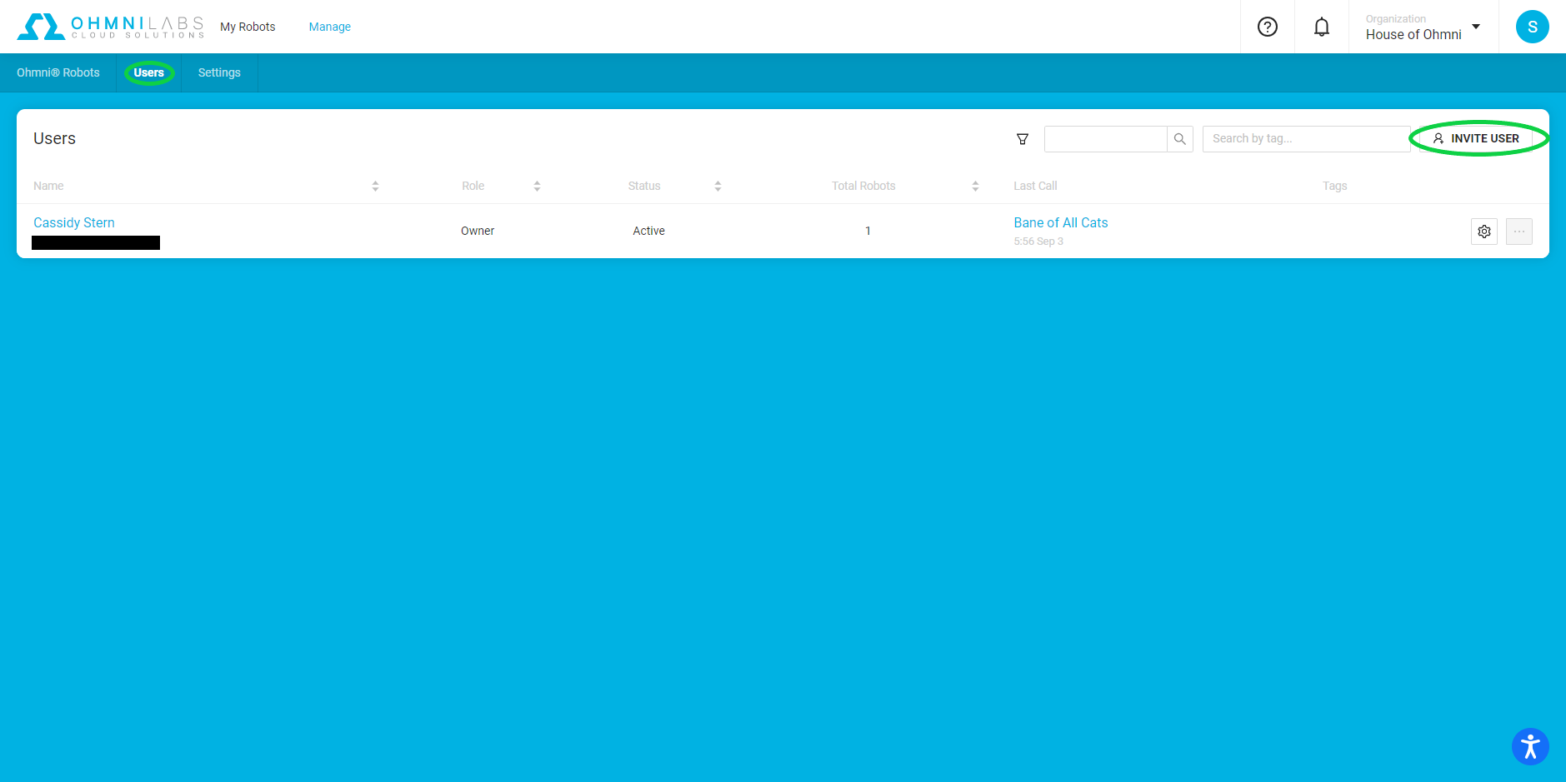The height and width of the screenshot is (782, 1566).
Task: Open the accessibility widget icon
Action: pos(1529,746)
